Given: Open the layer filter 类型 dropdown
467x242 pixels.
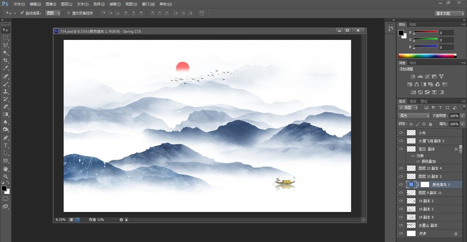Looking at the screenshot, I should click(x=408, y=108).
